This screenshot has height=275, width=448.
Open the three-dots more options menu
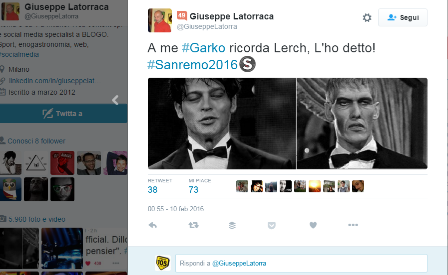pyautogui.click(x=353, y=225)
